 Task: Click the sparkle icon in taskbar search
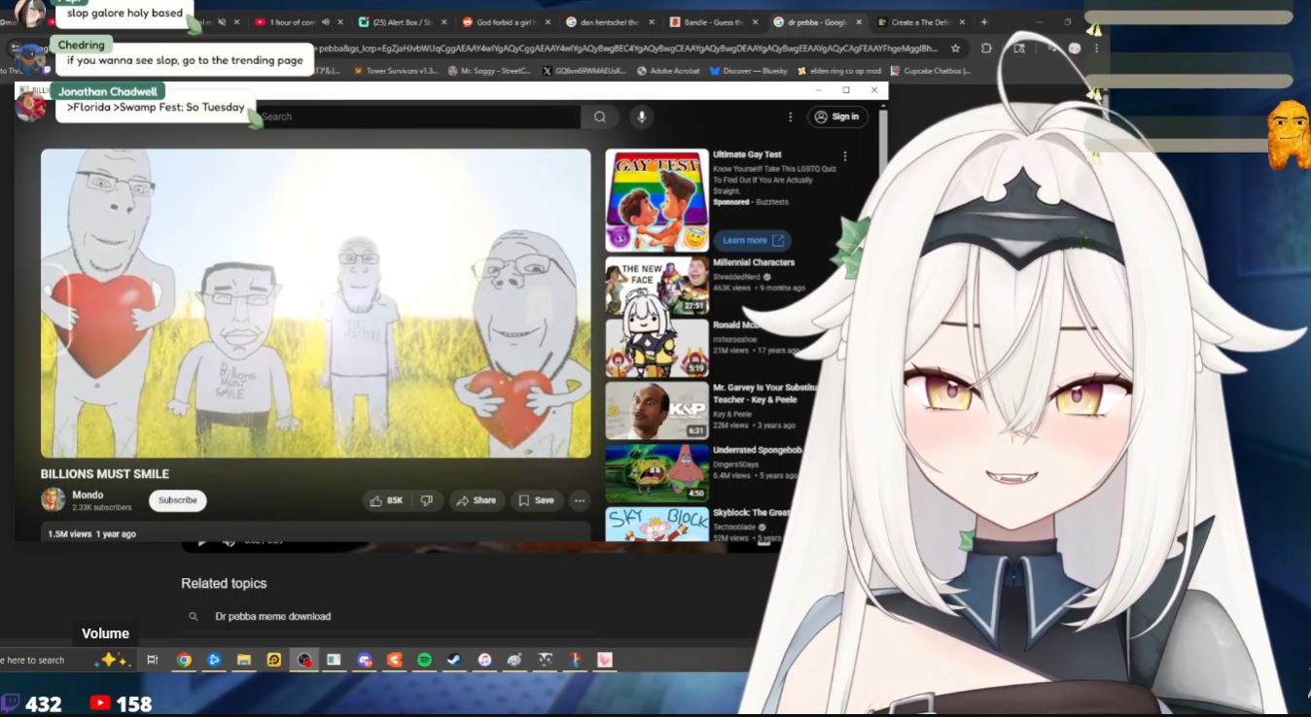tap(113, 660)
